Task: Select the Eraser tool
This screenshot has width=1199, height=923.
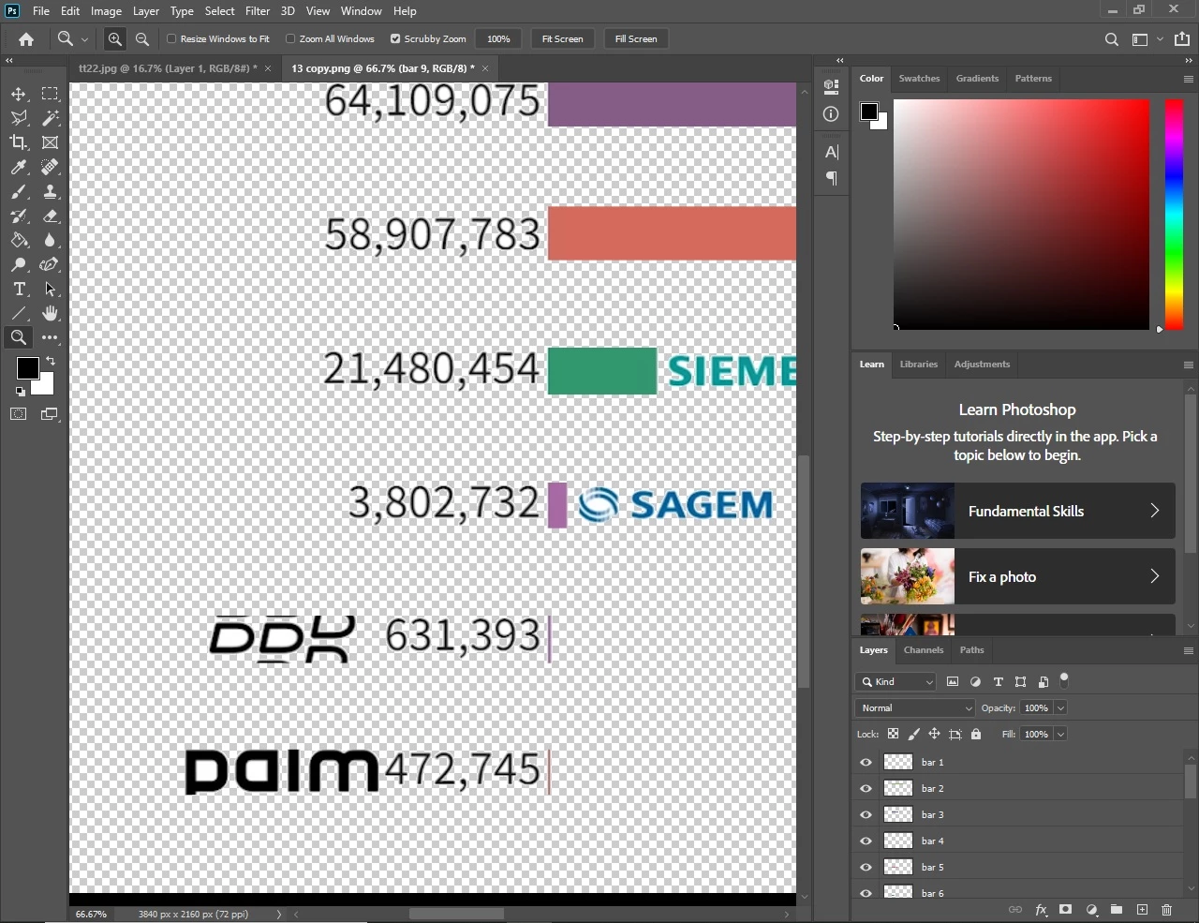Action: [50, 216]
